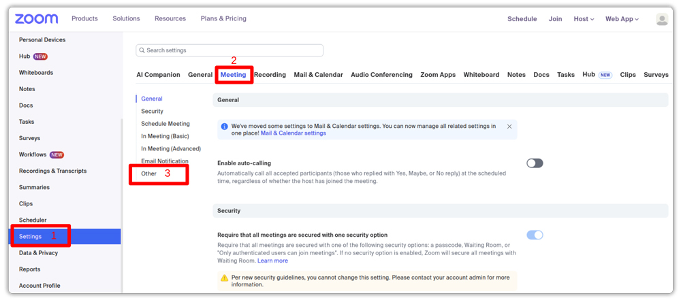Screen dimensions: 681x300
Task: Open Reports in the sidebar
Action: point(29,269)
